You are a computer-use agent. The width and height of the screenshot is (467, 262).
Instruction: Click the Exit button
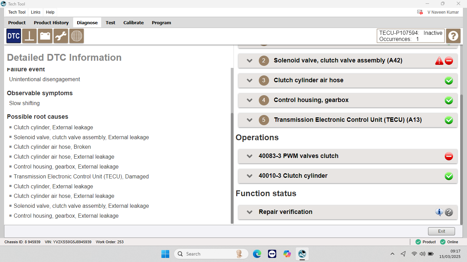pyautogui.click(x=441, y=231)
